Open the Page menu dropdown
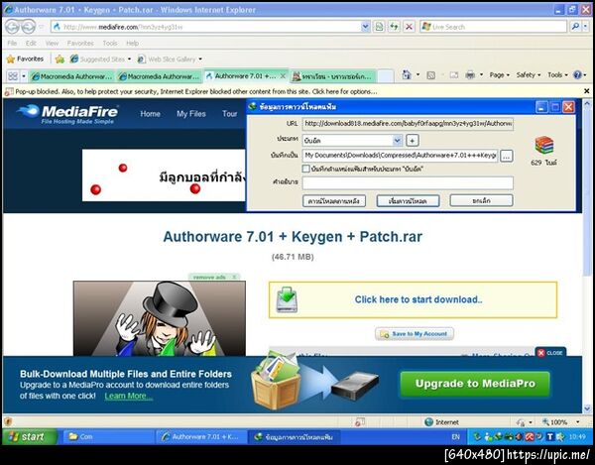Image resolution: width=595 pixels, height=465 pixels. pyautogui.click(x=499, y=75)
